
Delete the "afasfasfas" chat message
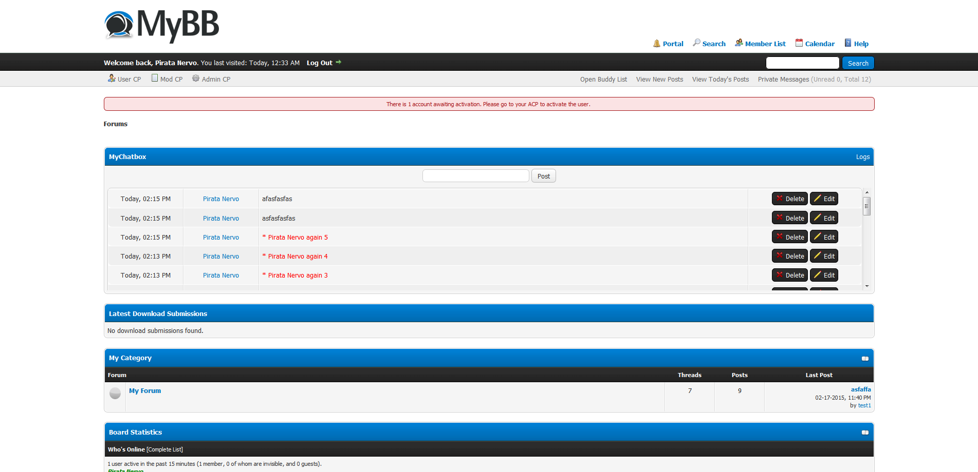pyautogui.click(x=789, y=199)
